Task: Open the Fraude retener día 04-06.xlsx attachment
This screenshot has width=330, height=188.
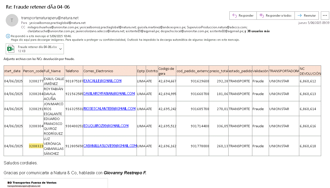Action: 37,47
